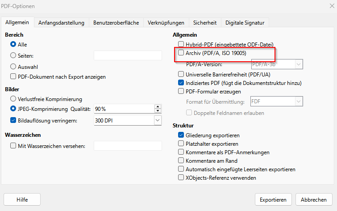Increase JPEG quality with up arrow
The width and height of the screenshot is (337, 211).
[x=158, y=107]
